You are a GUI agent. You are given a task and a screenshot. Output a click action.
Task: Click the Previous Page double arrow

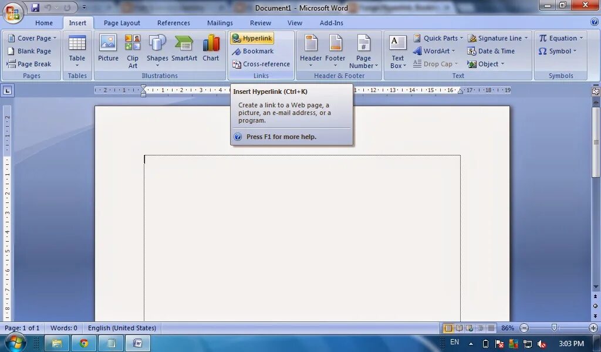tap(595, 296)
